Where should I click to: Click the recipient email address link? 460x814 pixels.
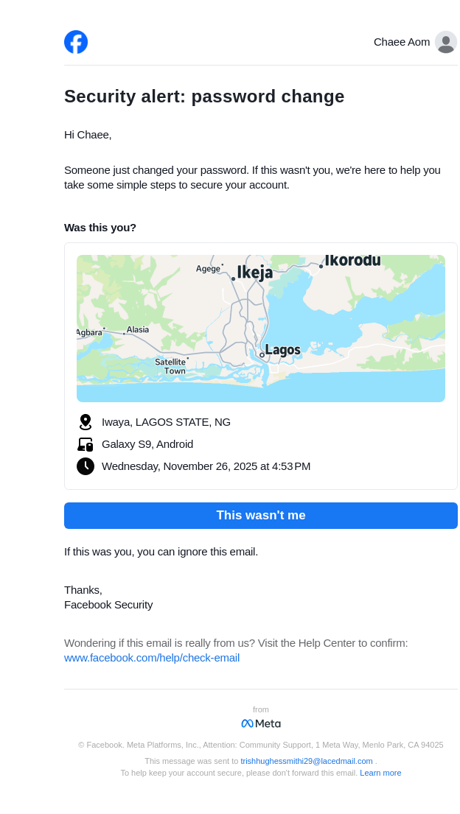pyautogui.click(x=307, y=761)
